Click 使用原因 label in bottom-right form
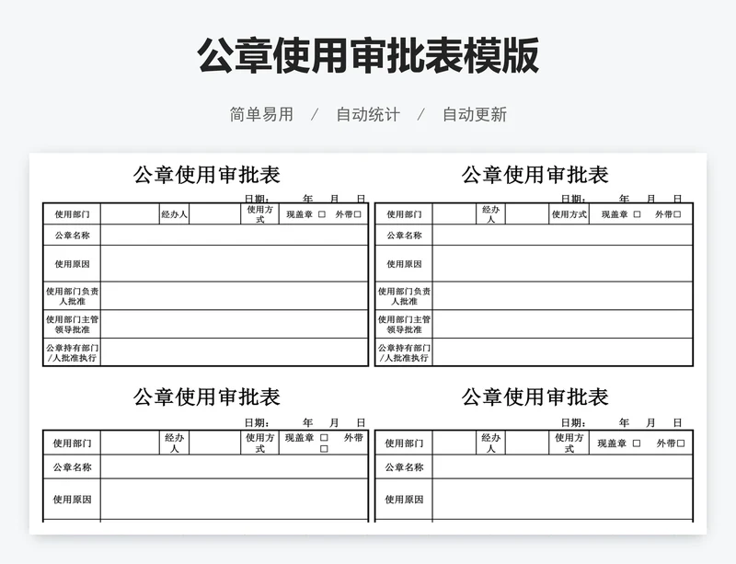The height and width of the screenshot is (564, 736). [x=404, y=500]
